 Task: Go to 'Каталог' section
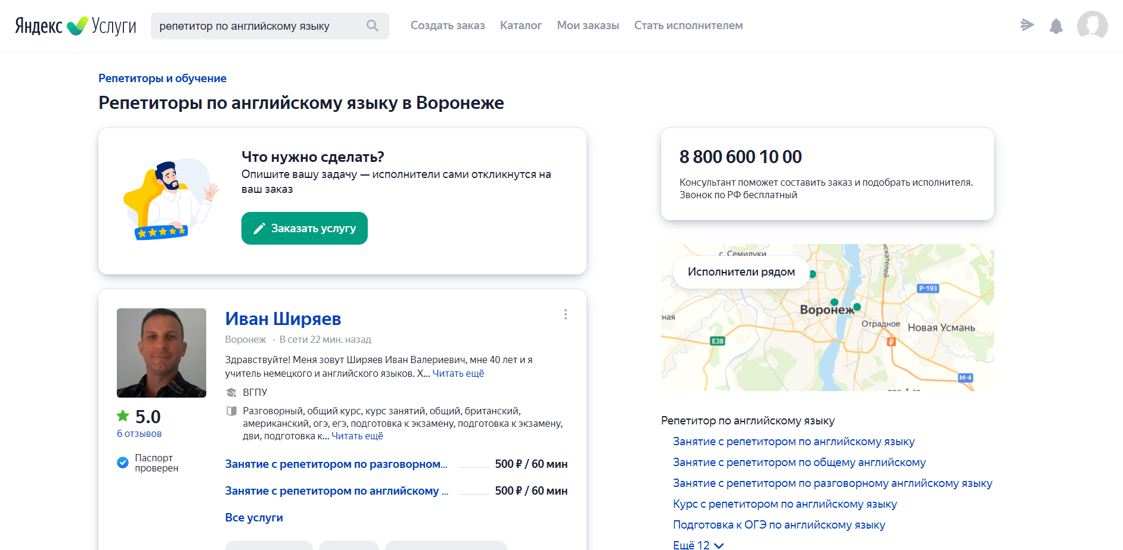point(520,26)
